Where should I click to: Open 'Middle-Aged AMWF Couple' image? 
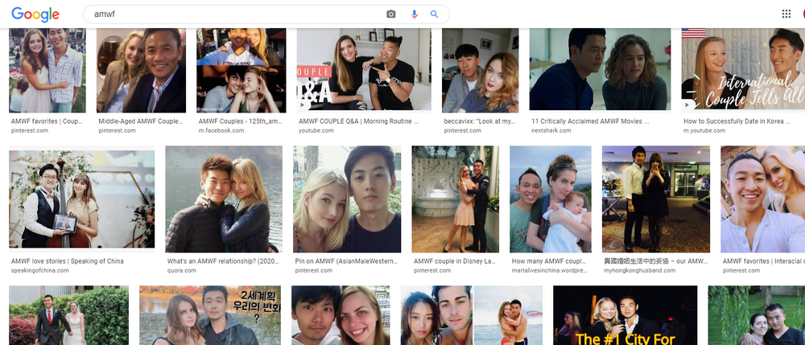141,70
